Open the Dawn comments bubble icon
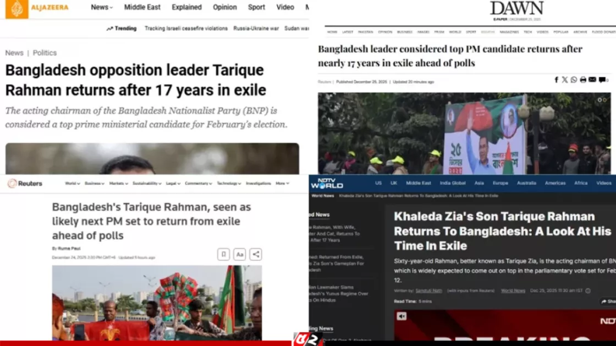 (602, 80)
